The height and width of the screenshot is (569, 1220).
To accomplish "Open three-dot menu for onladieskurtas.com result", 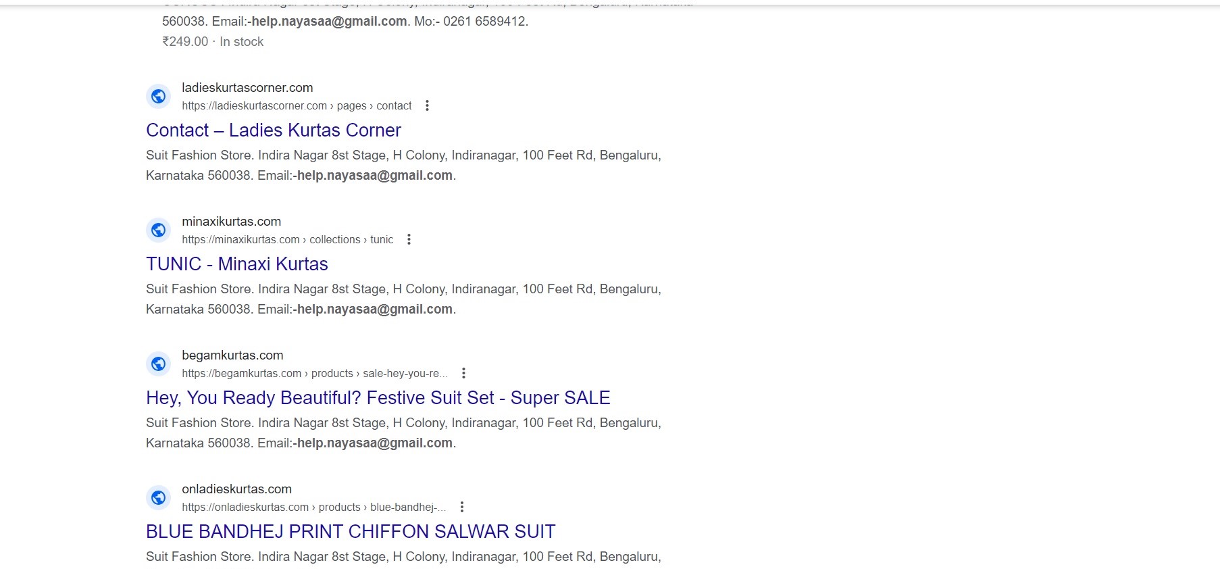I will pyautogui.click(x=462, y=507).
